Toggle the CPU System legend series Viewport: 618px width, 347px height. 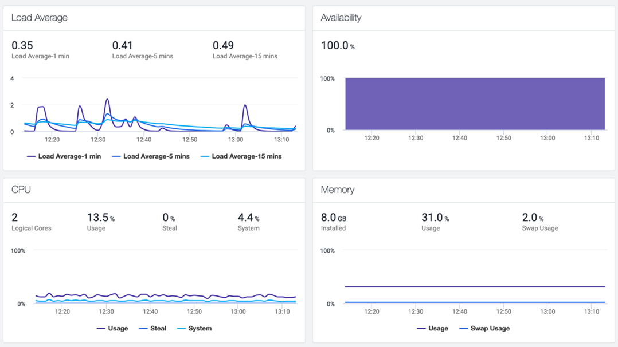tap(194, 328)
